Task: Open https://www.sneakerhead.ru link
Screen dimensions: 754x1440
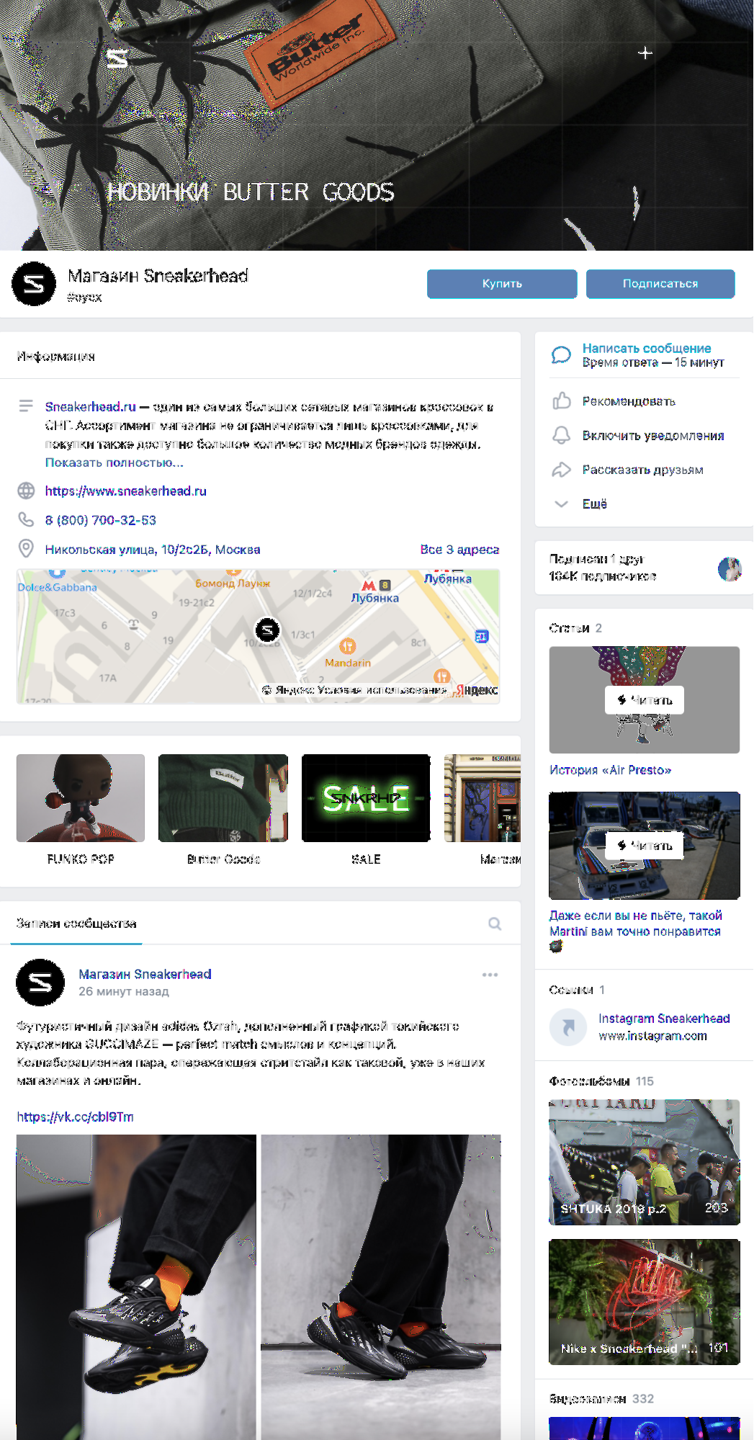Action: point(126,491)
